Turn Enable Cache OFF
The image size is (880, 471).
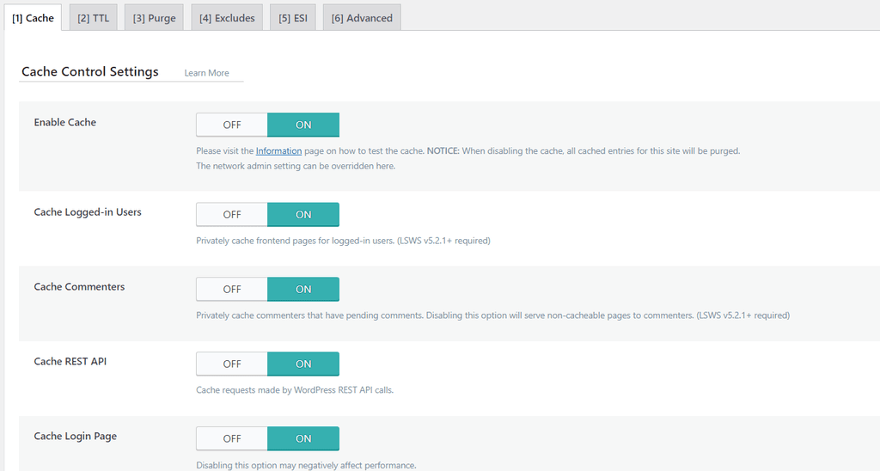(232, 125)
